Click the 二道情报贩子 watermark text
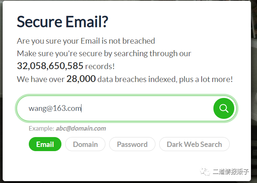257x183 pixels. pos(230,172)
